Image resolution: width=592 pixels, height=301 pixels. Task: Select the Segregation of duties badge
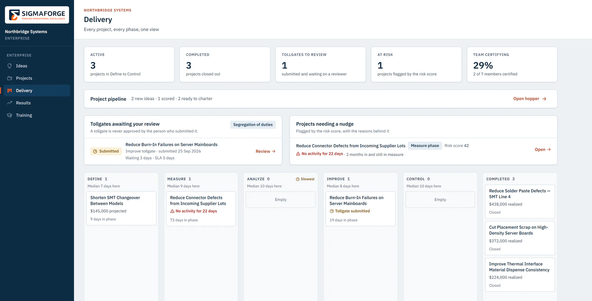[x=253, y=125]
